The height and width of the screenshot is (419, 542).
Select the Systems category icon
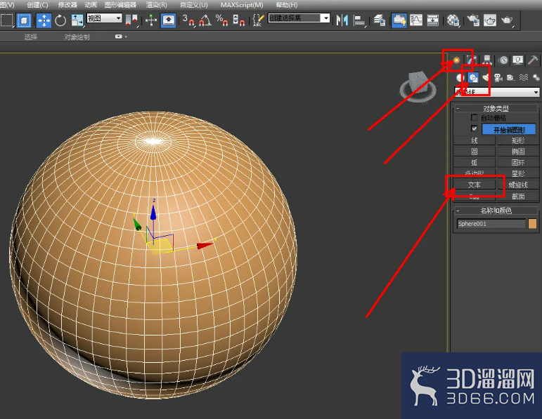[x=536, y=77]
